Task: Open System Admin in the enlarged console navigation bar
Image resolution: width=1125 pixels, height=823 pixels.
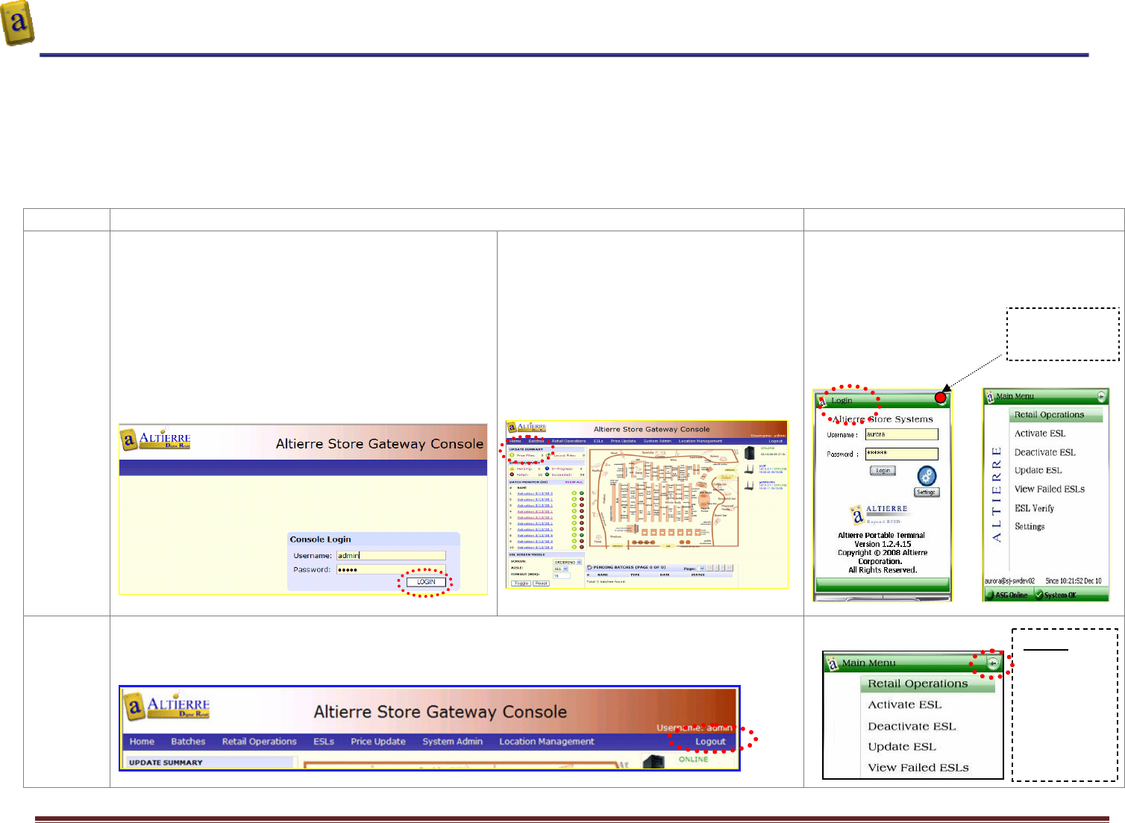Action: pos(453,742)
